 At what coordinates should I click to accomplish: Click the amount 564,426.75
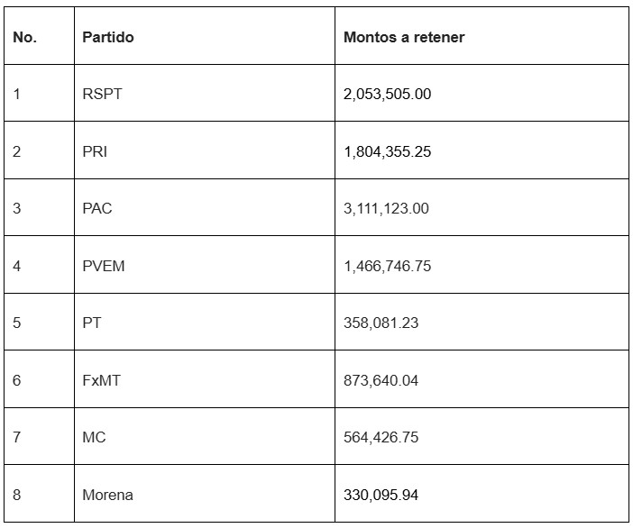point(381,437)
